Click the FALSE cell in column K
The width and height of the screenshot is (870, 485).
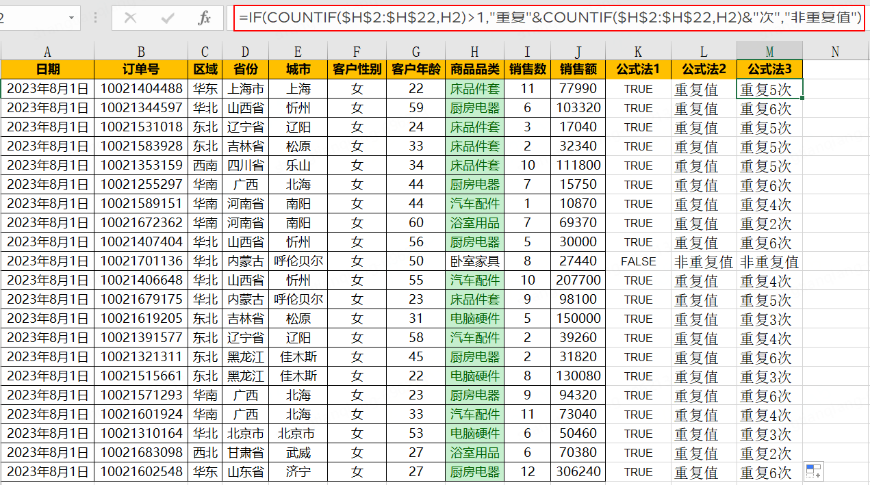coord(638,261)
